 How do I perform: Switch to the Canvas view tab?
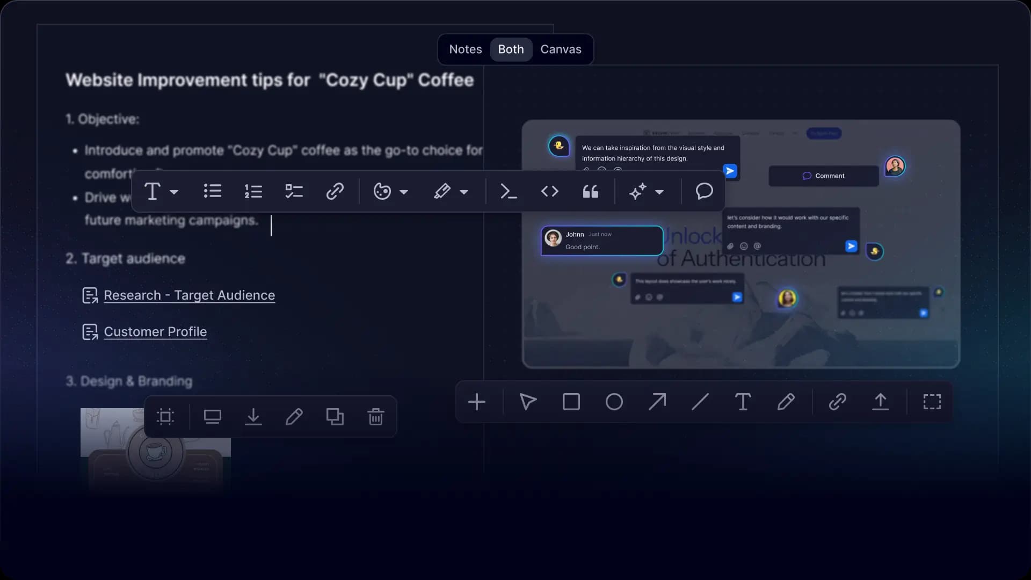click(x=561, y=49)
